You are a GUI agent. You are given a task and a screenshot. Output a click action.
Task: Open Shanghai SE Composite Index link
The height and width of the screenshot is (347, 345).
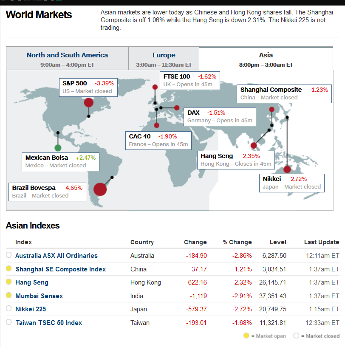61,269
